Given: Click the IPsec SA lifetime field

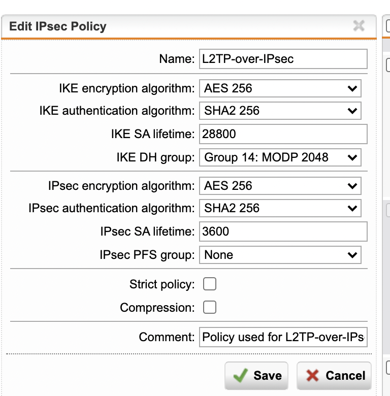Looking at the screenshot, I should 283,232.
